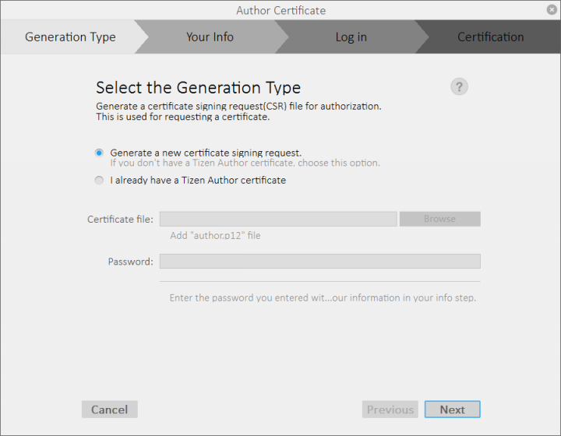561x436 pixels.
Task: Browse for the certificate file
Action: tap(439, 219)
